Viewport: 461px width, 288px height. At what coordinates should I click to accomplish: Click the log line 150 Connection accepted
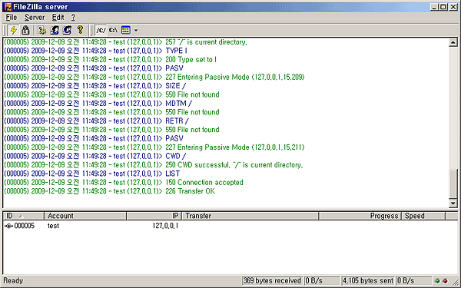click(124, 182)
